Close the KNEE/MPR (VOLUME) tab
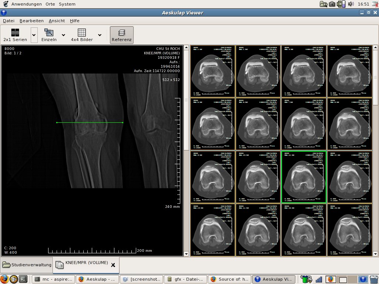This screenshot has height=284, width=379. [x=113, y=265]
